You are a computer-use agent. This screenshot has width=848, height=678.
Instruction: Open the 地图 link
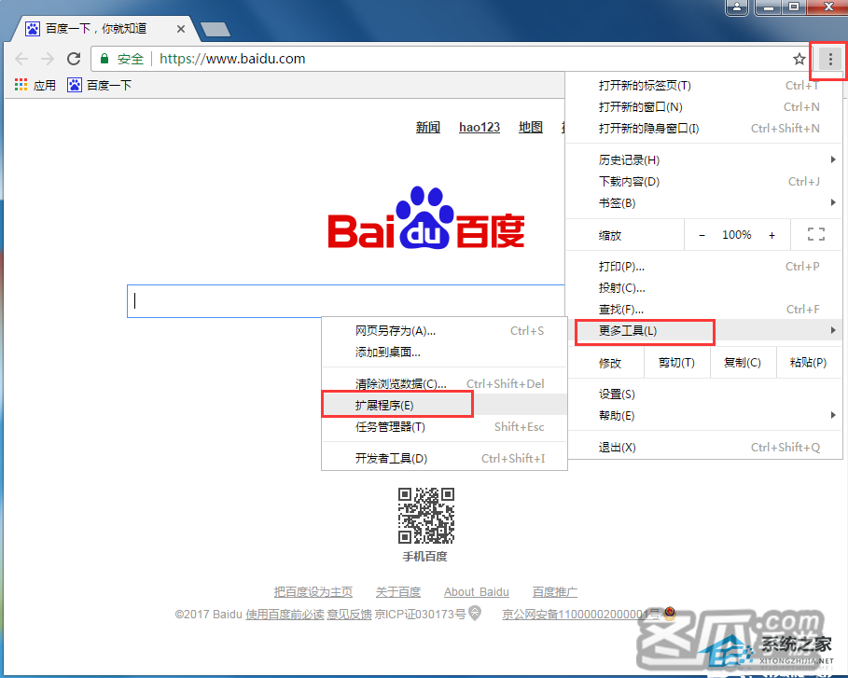point(531,127)
